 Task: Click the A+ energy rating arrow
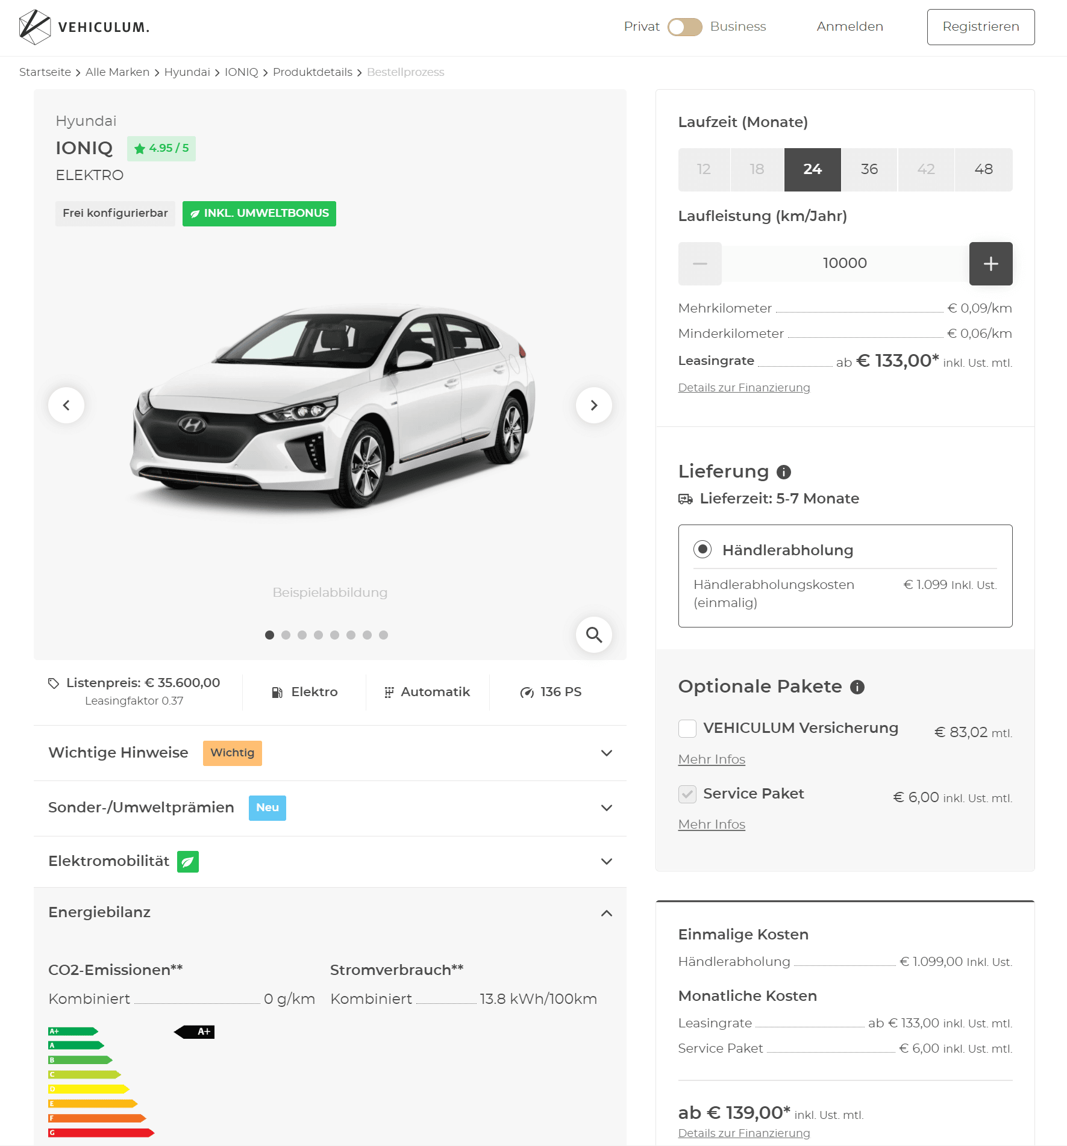pyautogui.click(x=195, y=1032)
